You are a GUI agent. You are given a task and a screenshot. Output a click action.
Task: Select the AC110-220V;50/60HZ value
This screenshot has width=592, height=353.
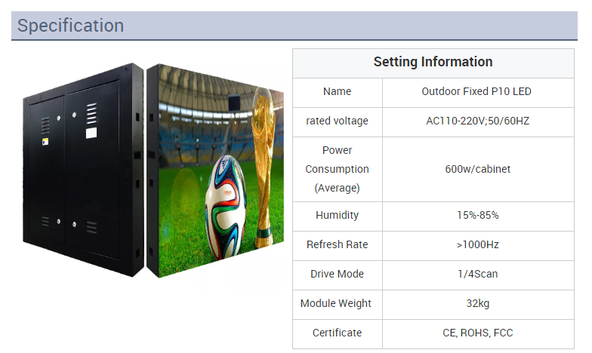pyautogui.click(x=477, y=121)
